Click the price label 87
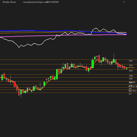 tap(130, 94)
